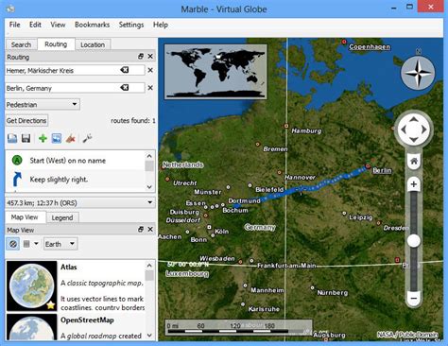Float the Routing panel

point(141,56)
